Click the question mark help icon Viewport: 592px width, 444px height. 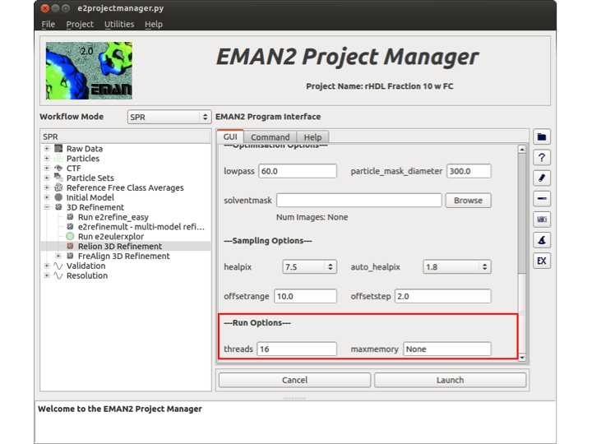542,157
